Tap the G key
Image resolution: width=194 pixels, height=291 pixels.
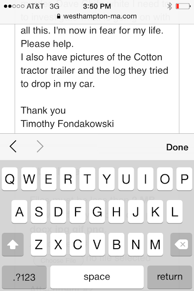click(x=97, y=212)
